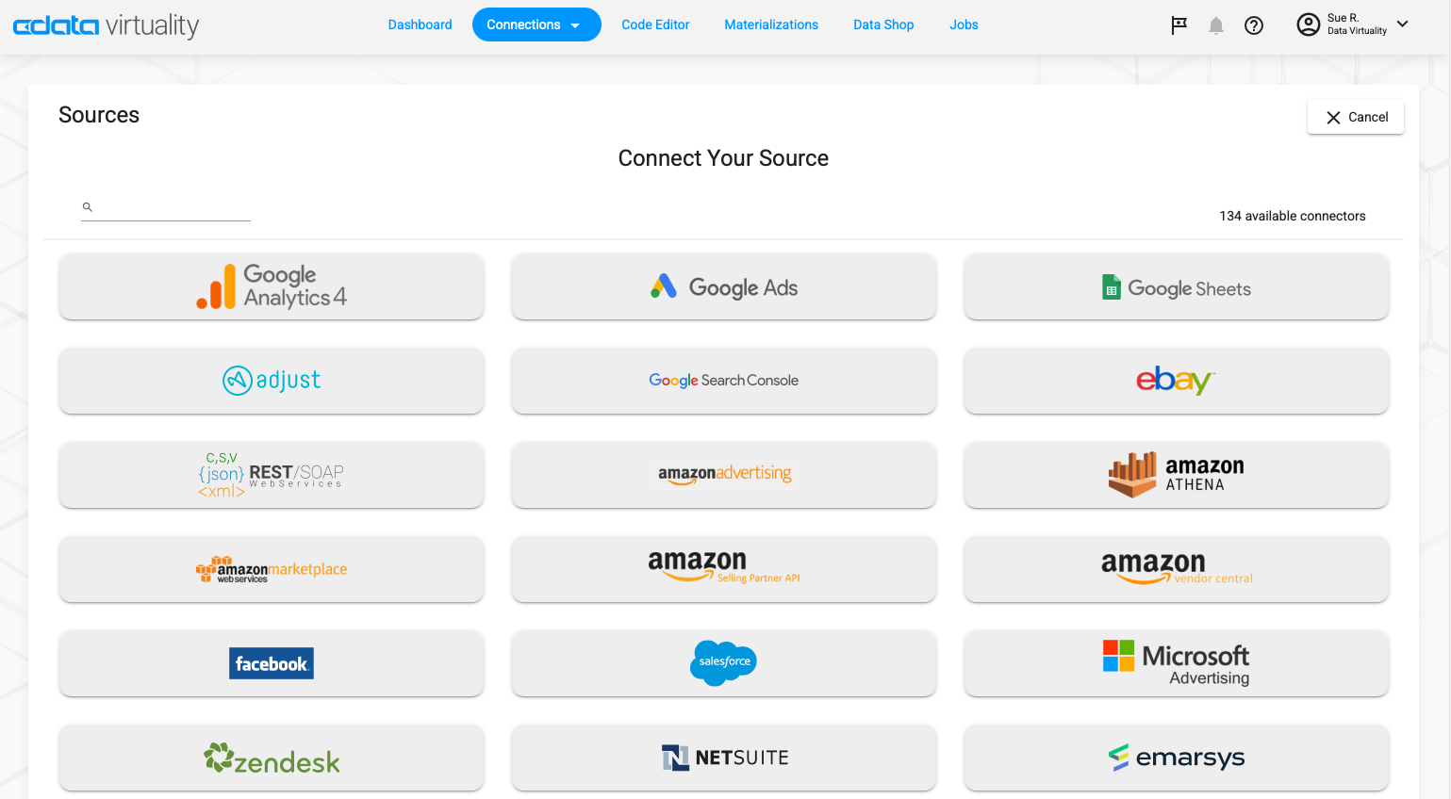Choose the ebay connector
Screen dimensions: 1451x799
pos(1175,381)
